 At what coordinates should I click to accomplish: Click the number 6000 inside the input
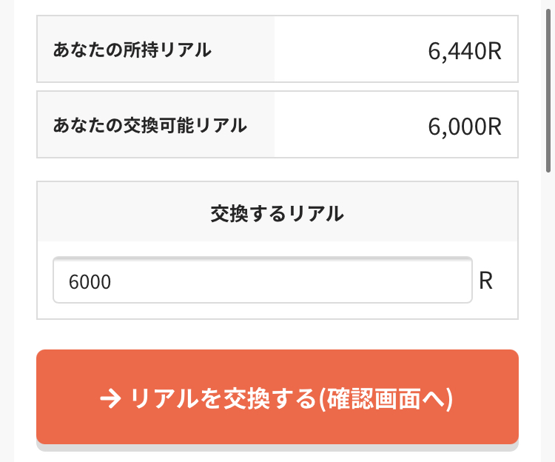(x=90, y=282)
